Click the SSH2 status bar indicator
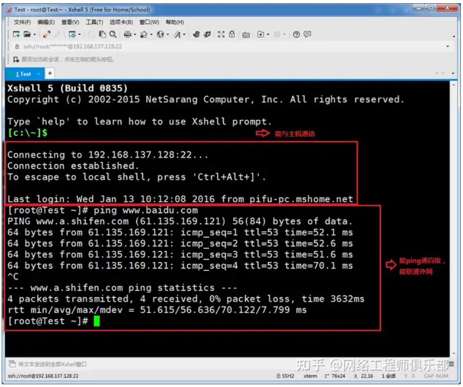Screen dimensions: 463x387 coord(285,376)
